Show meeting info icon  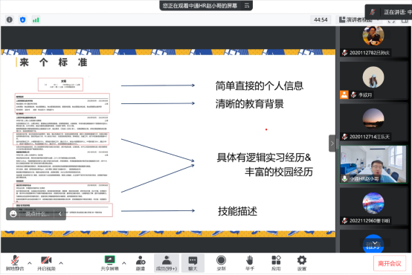pyautogui.click(x=10, y=20)
